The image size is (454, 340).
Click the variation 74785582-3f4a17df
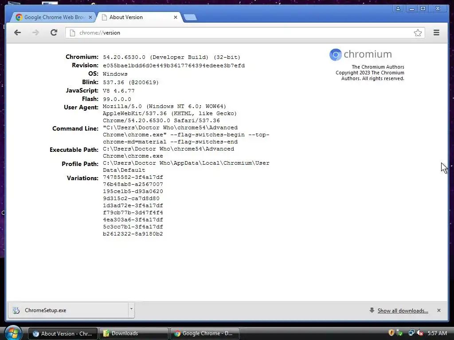coord(133,177)
